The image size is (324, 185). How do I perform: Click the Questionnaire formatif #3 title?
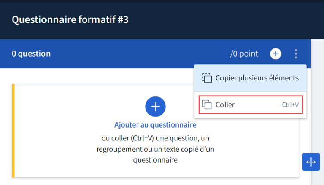[70, 19]
